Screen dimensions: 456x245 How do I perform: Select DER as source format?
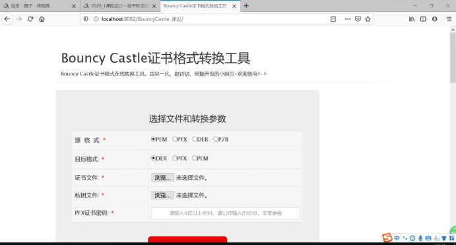(194, 139)
